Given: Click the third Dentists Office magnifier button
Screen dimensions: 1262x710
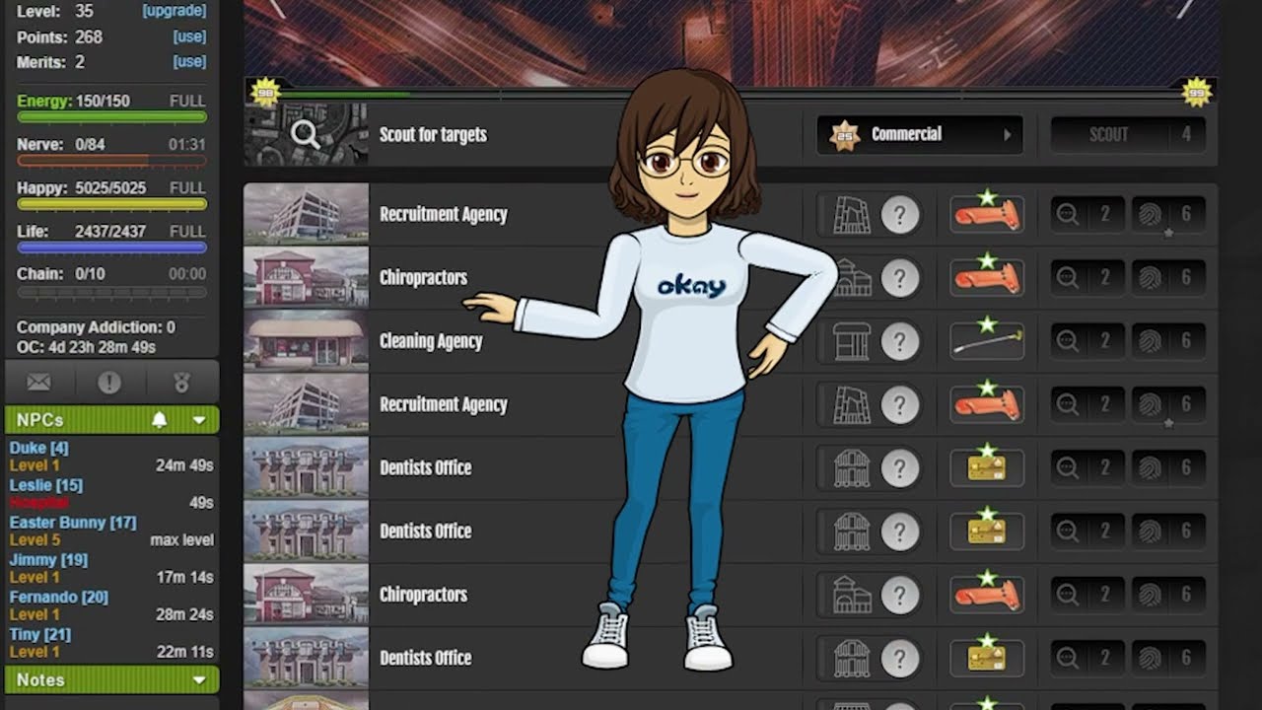Looking at the screenshot, I should point(1087,658).
